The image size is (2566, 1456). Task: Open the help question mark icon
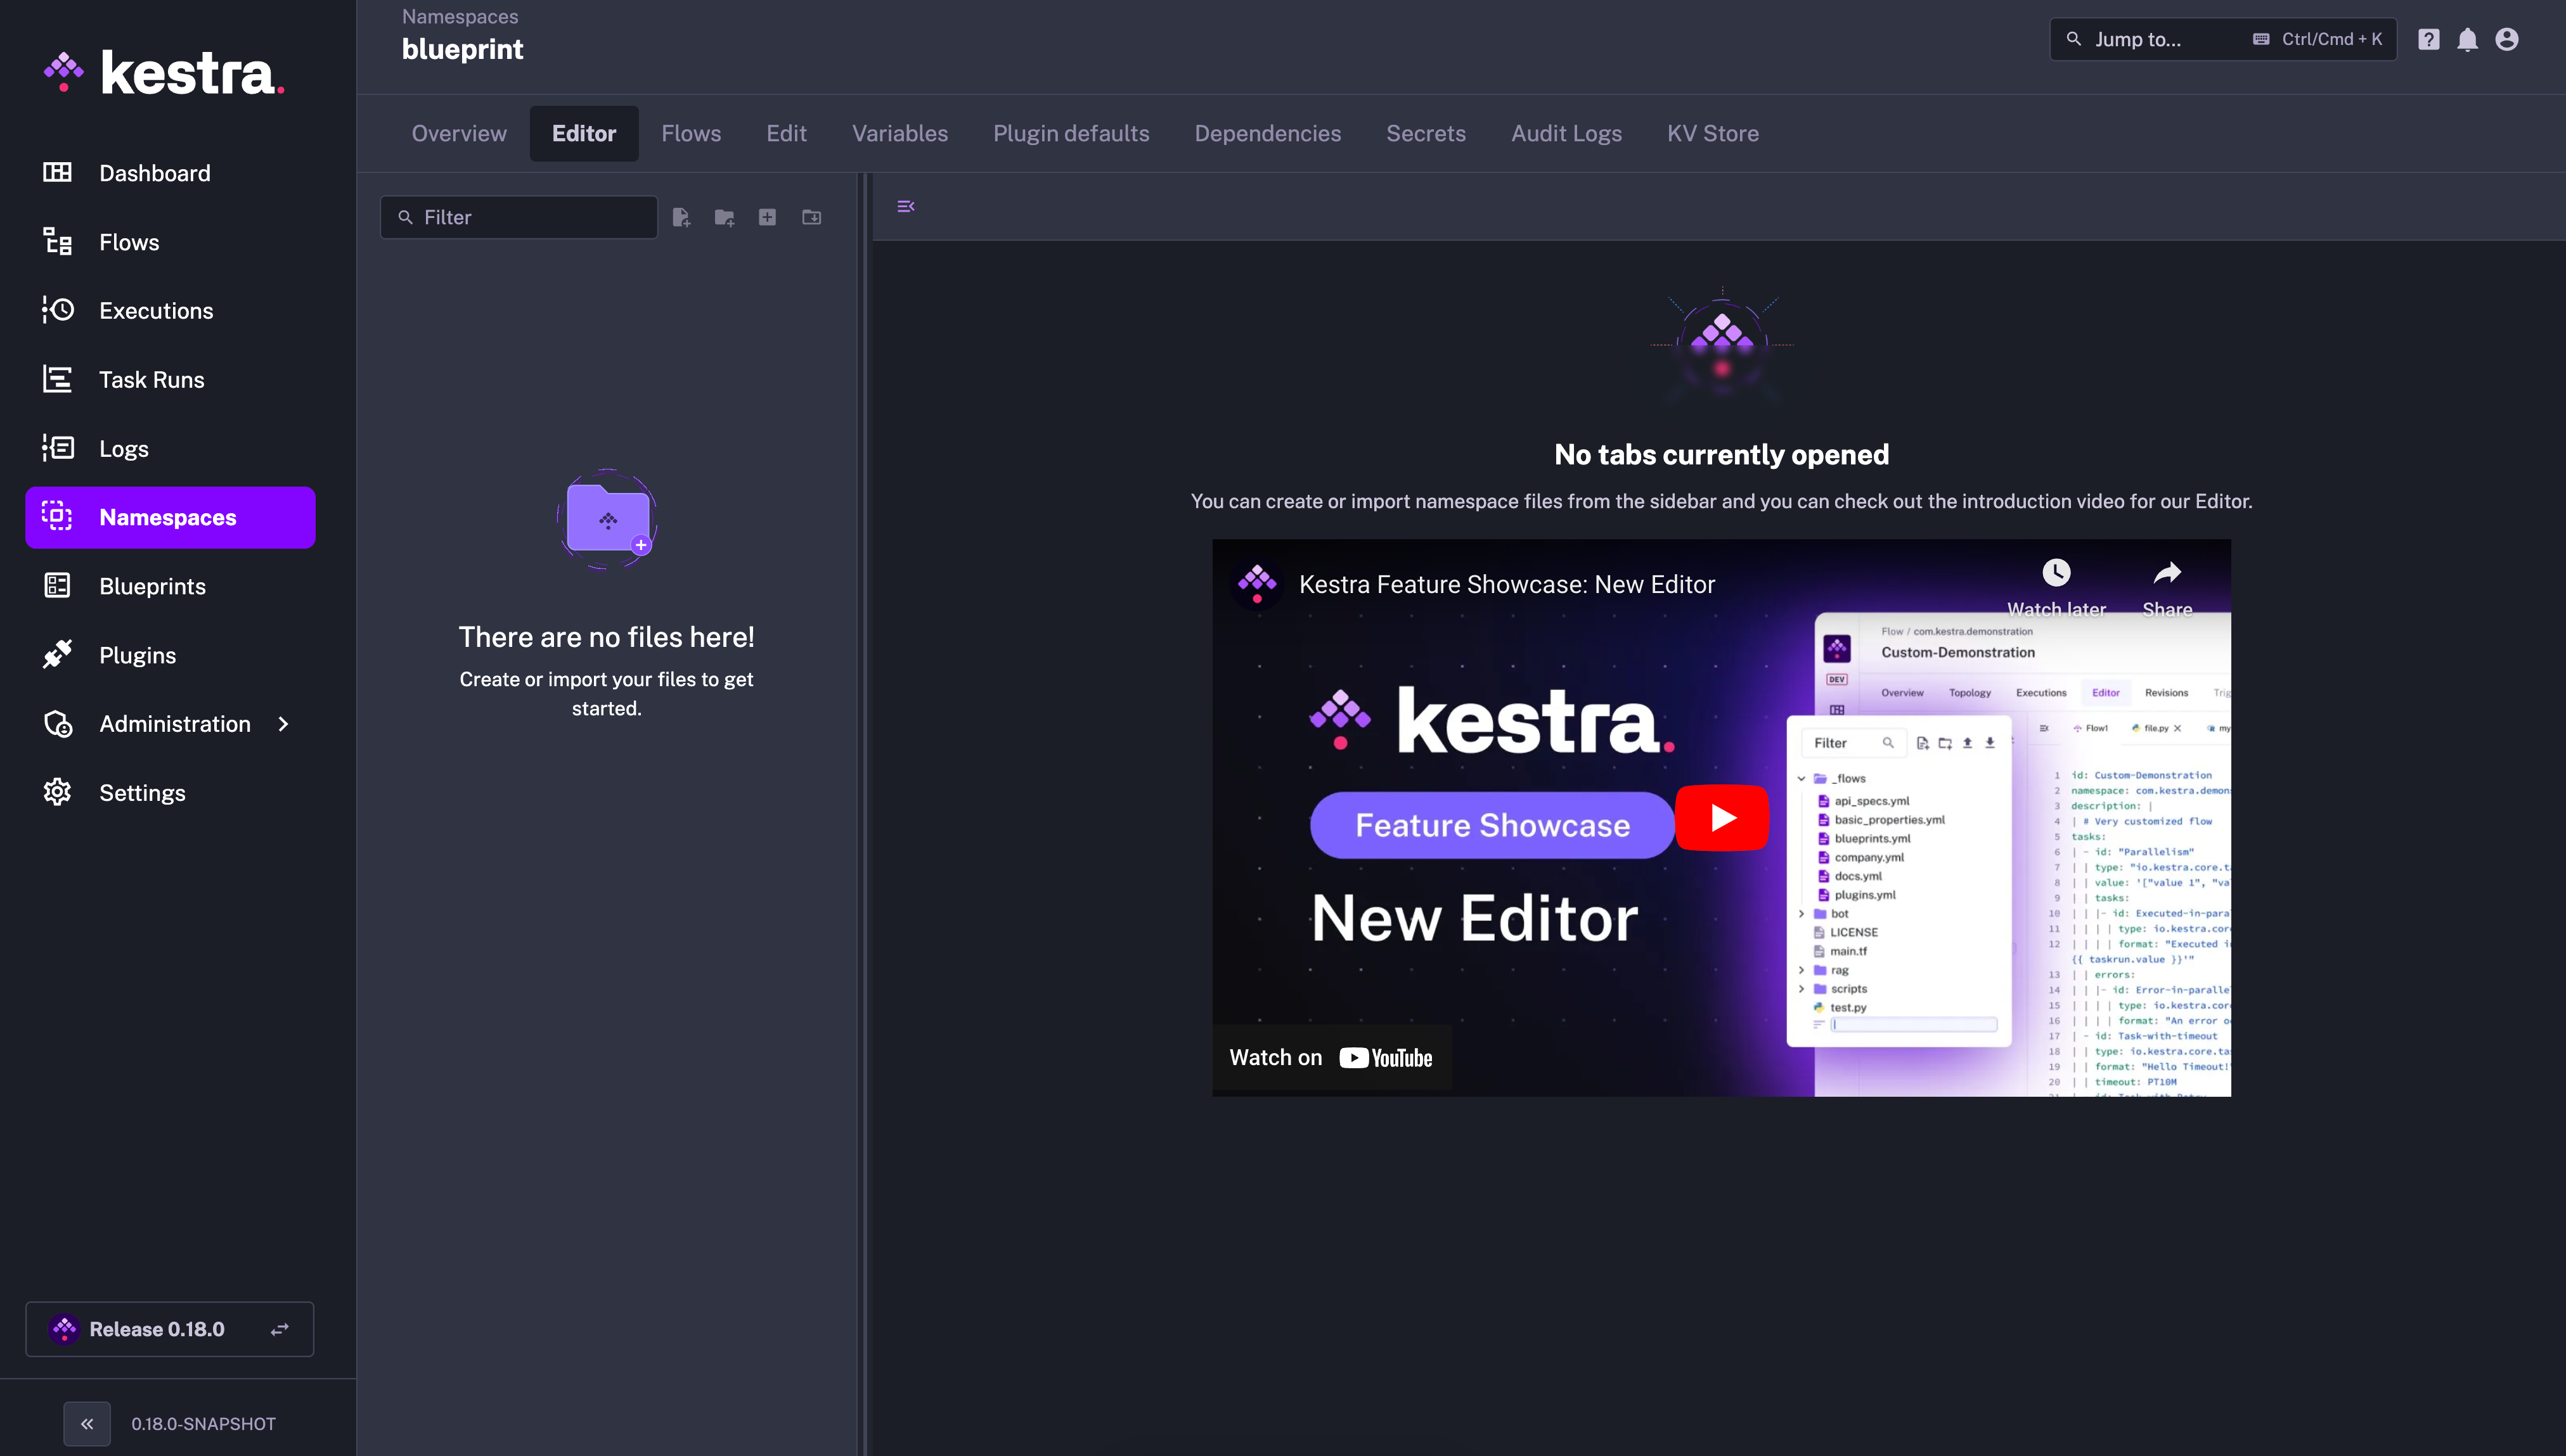pos(2428,39)
